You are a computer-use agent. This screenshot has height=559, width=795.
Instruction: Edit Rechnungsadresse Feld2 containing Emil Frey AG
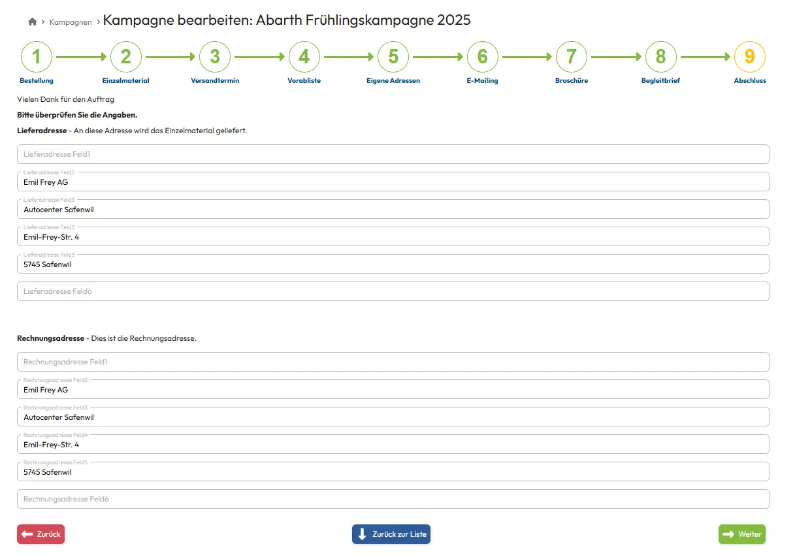pos(393,389)
